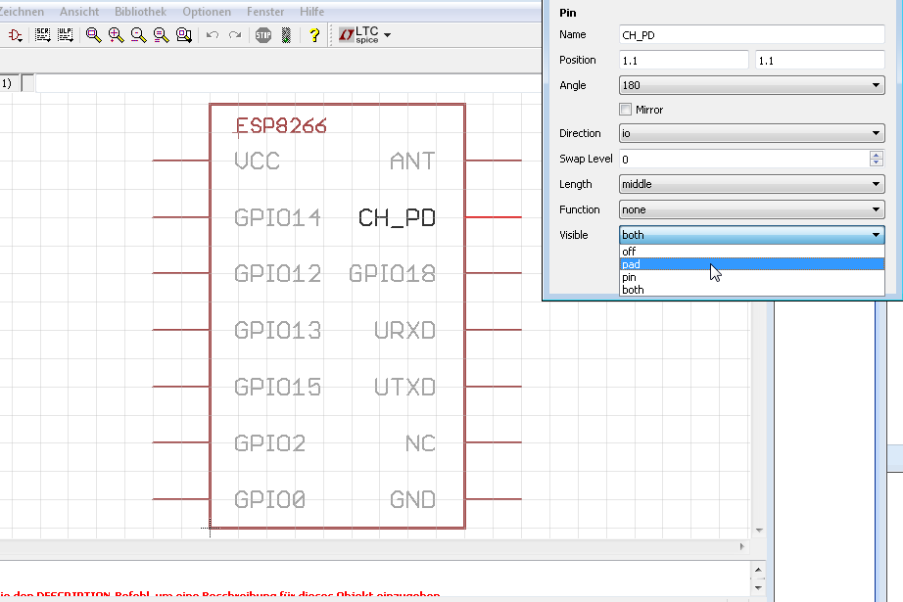Image resolution: width=903 pixels, height=602 pixels.
Task: Click the symbol gate icon in toolbar
Action: (15, 35)
